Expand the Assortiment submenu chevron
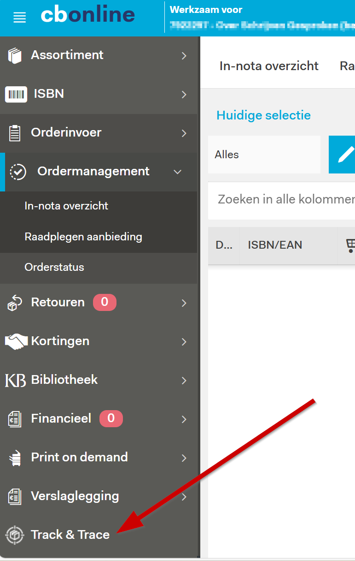Screen dimensions: 355x561 (x=184, y=56)
